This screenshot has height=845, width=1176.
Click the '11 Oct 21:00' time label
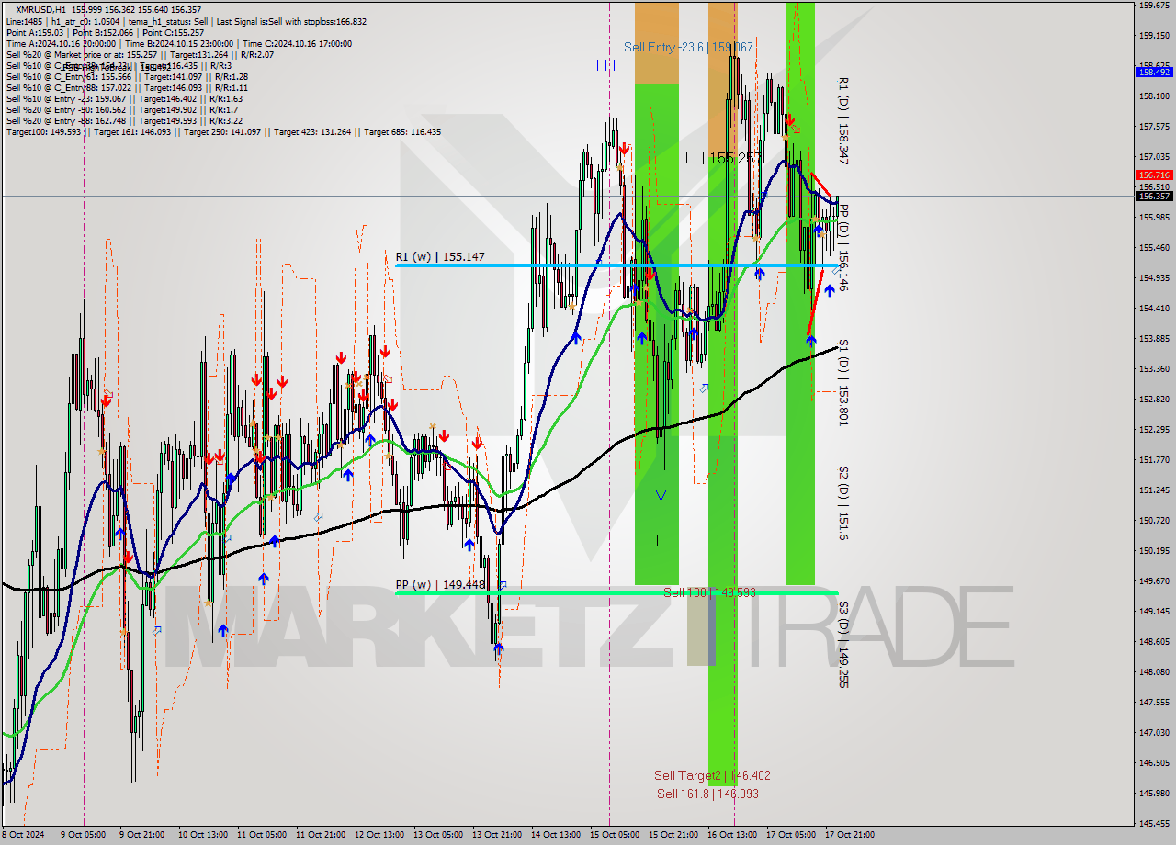[321, 835]
